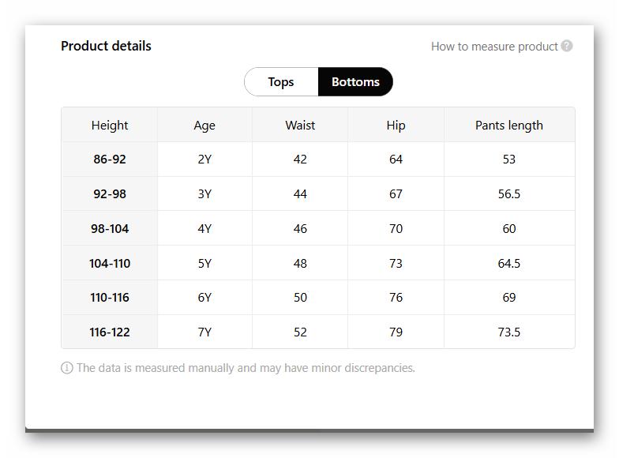The image size is (619, 458).
Task: Click the Pants length column header
Action: pyautogui.click(x=509, y=125)
